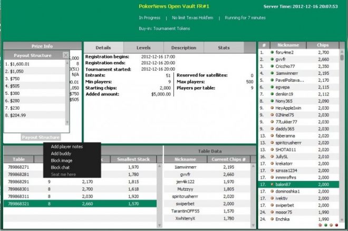Sort Table Data by Current Chips # column

coord(229,159)
